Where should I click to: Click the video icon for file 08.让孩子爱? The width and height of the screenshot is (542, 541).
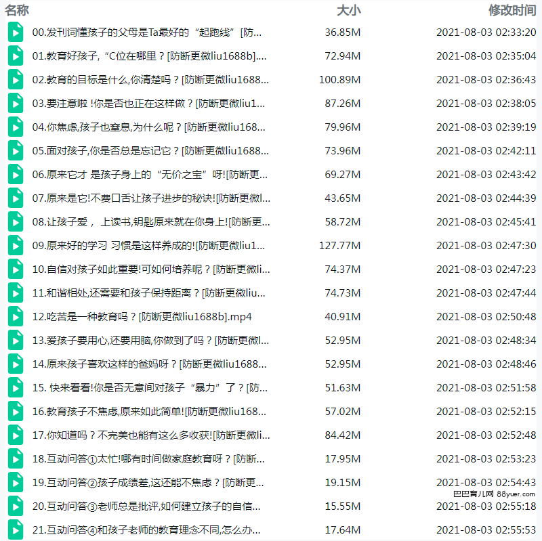(16, 222)
